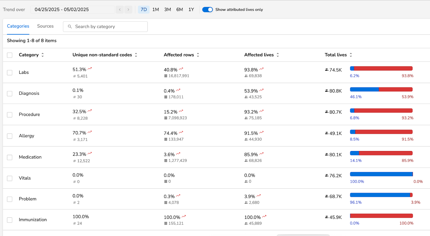Image resolution: width=430 pixels, height=236 pixels.
Task: Click the Vitals category name
Action: tap(25, 178)
